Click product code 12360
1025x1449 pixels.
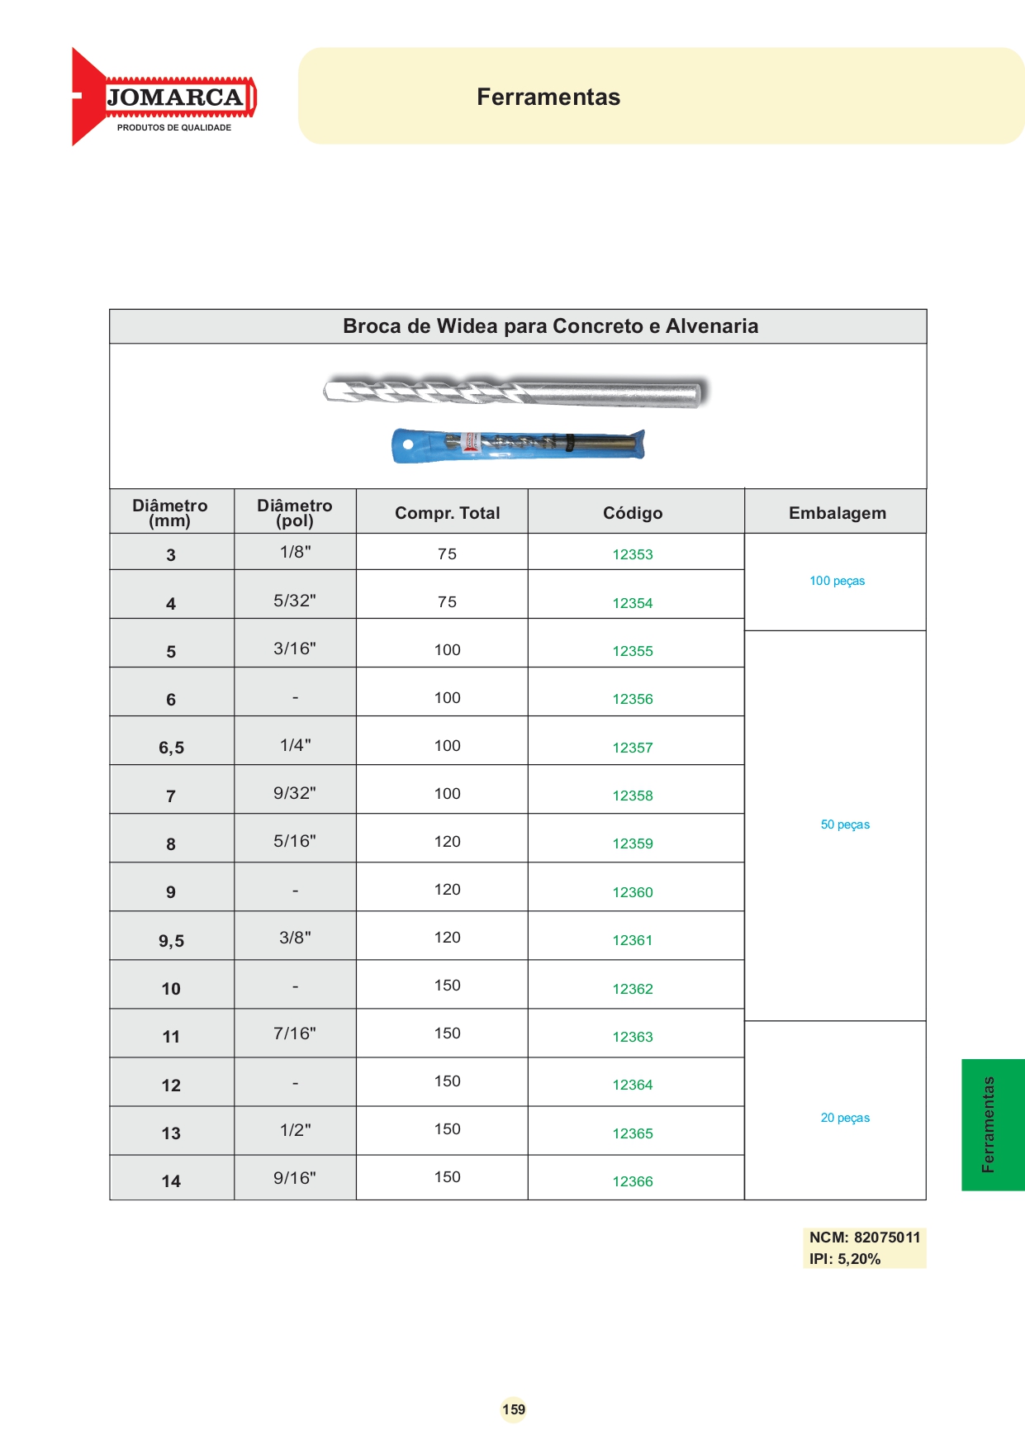(633, 892)
